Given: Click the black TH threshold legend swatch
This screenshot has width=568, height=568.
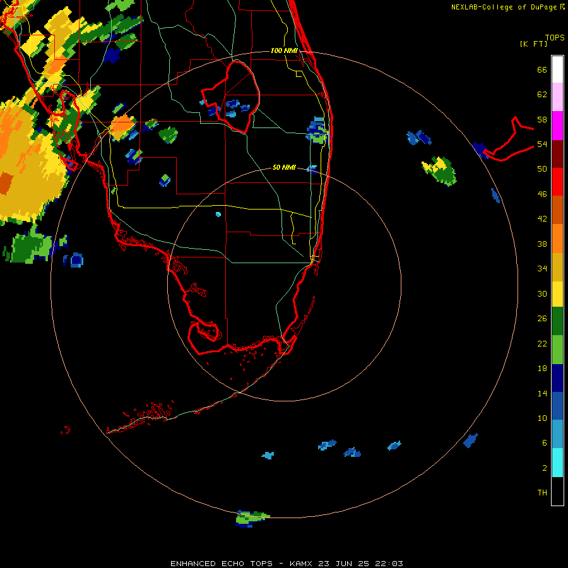Looking at the screenshot, I should [557, 491].
